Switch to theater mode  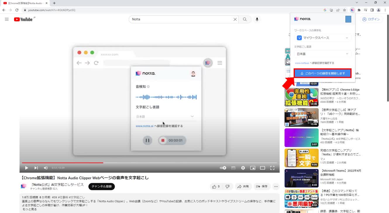[x=262, y=168]
